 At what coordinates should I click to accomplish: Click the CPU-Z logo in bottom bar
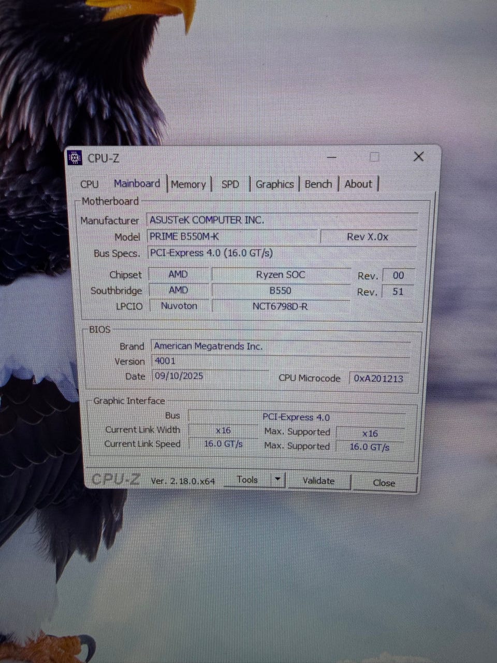point(116,479)
